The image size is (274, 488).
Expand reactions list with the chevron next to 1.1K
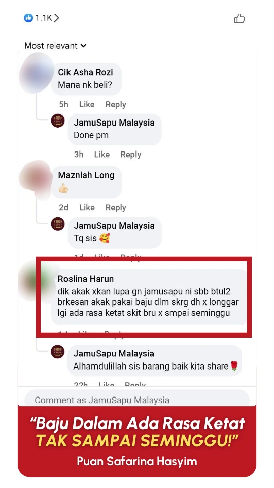(x=56, y=18)
